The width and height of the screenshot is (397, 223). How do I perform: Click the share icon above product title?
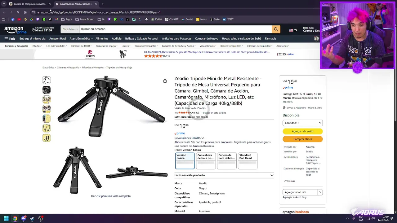[165, 81]
